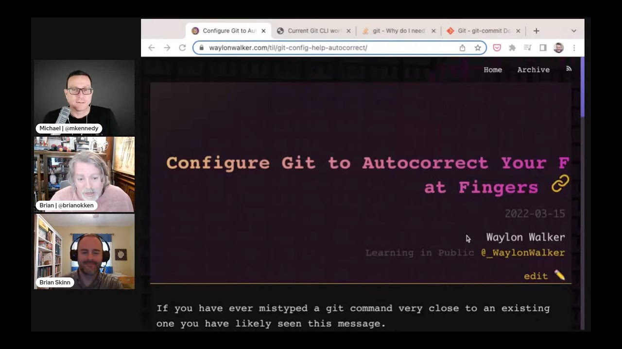Close the 'Git - git-commit Do' tab
622x349 pixels.
518,31
